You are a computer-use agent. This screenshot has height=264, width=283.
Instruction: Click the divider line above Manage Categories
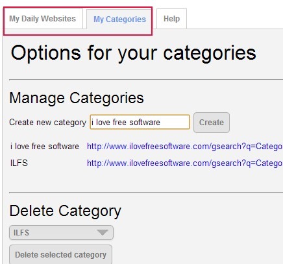coord(146,80)
